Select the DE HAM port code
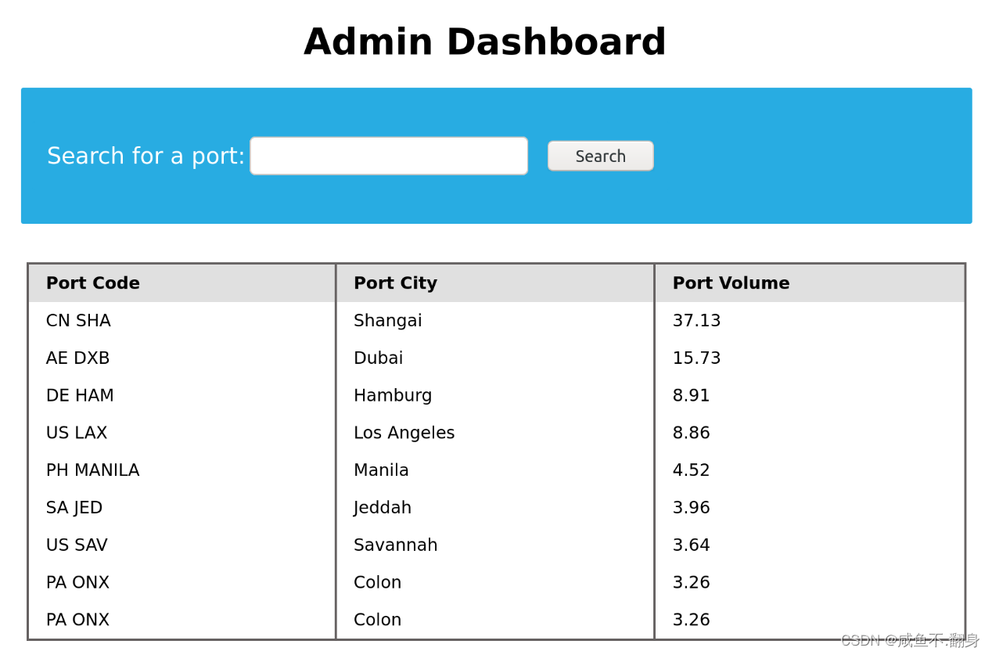The width and height of the screenshot is (992, 655). (80, 396)
